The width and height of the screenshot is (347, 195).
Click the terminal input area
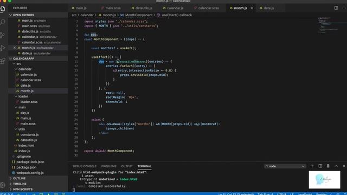[74, 190]
